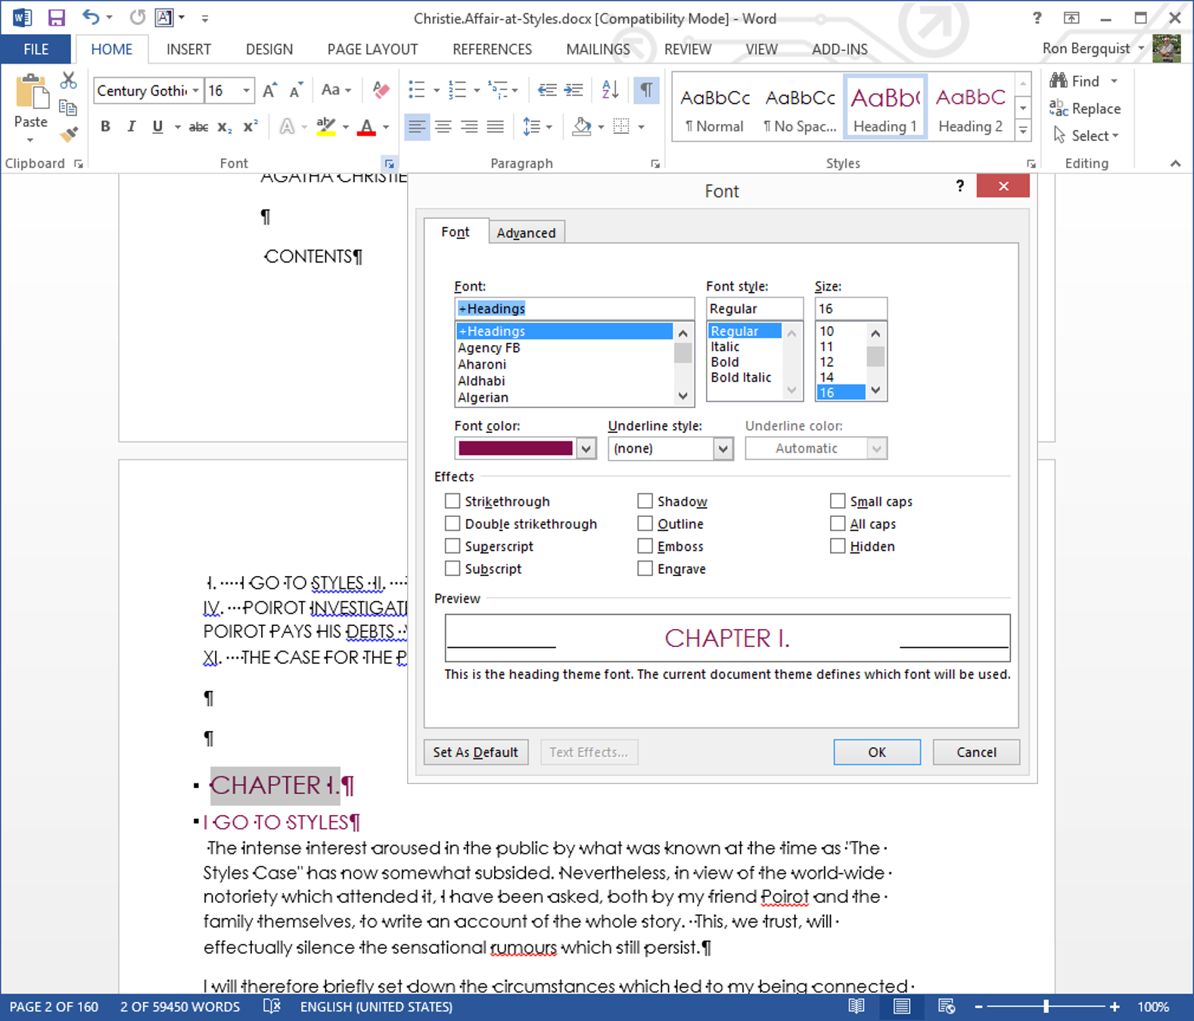This screenshot has width=1194, height=1021.
Task: Select Algerian in the font list
Action: click(x=484, y=397)
